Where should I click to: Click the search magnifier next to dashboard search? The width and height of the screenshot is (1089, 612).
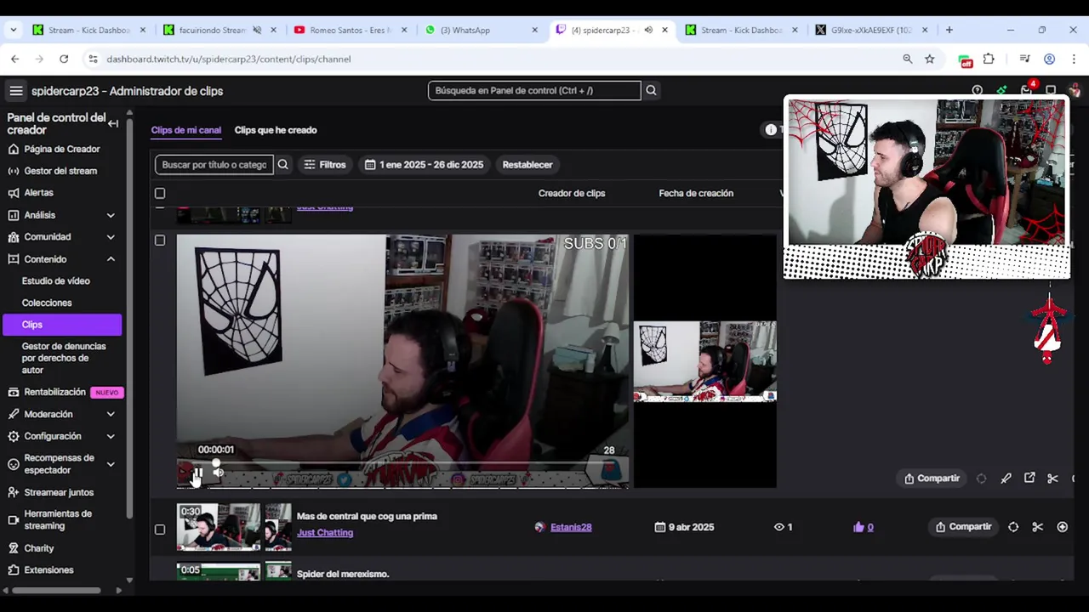pyautogui.click(x=651, y=90)
